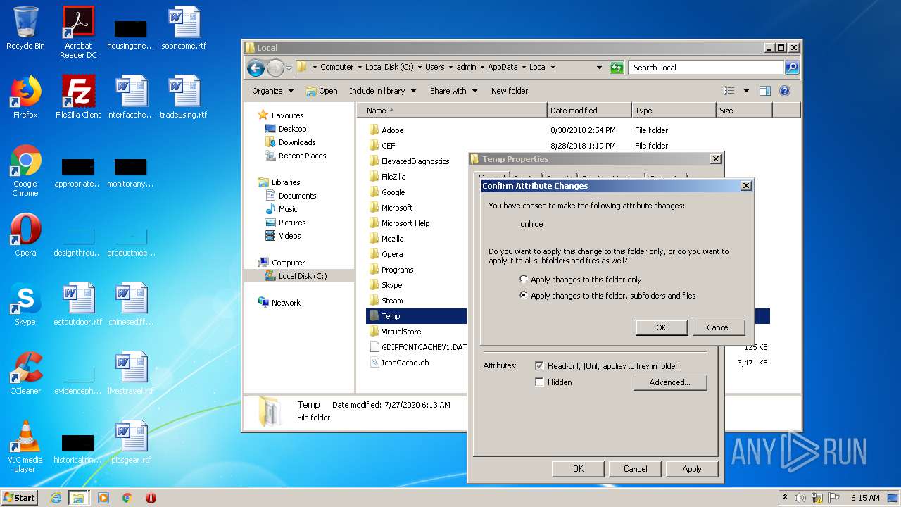Click the taskbar clock showing 6:15 AM

click(864, 498)
